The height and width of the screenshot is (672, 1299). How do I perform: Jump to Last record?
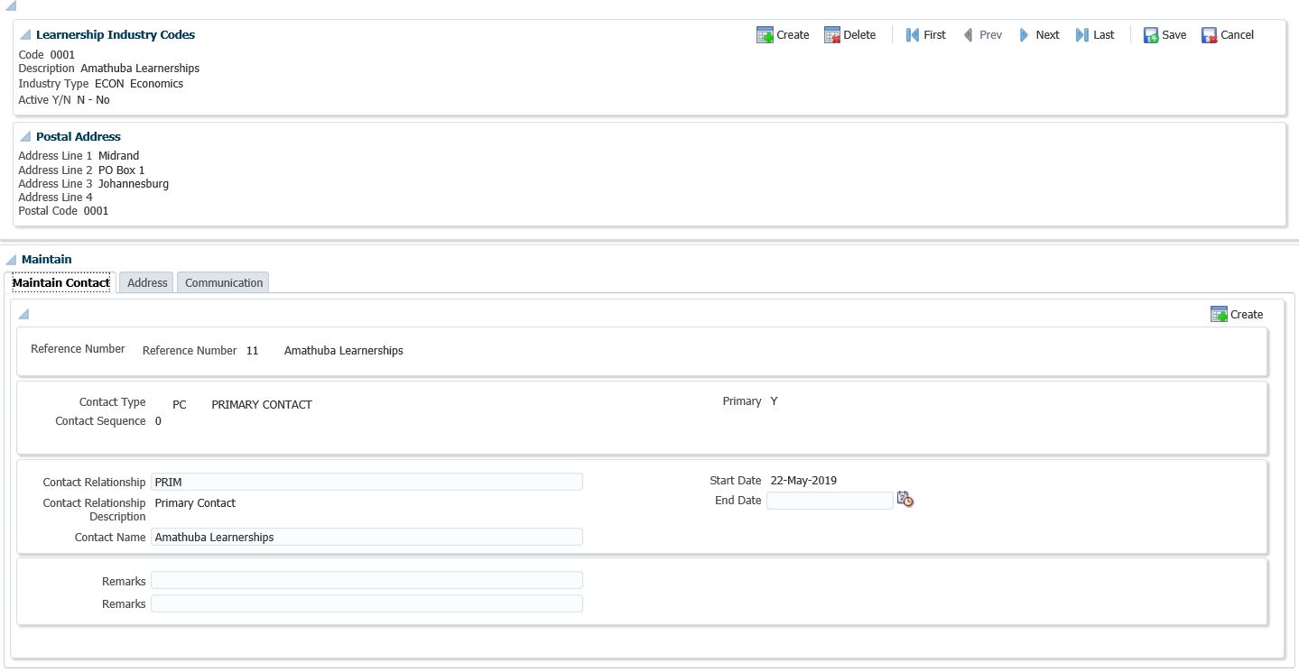[x=1082, y=35]
